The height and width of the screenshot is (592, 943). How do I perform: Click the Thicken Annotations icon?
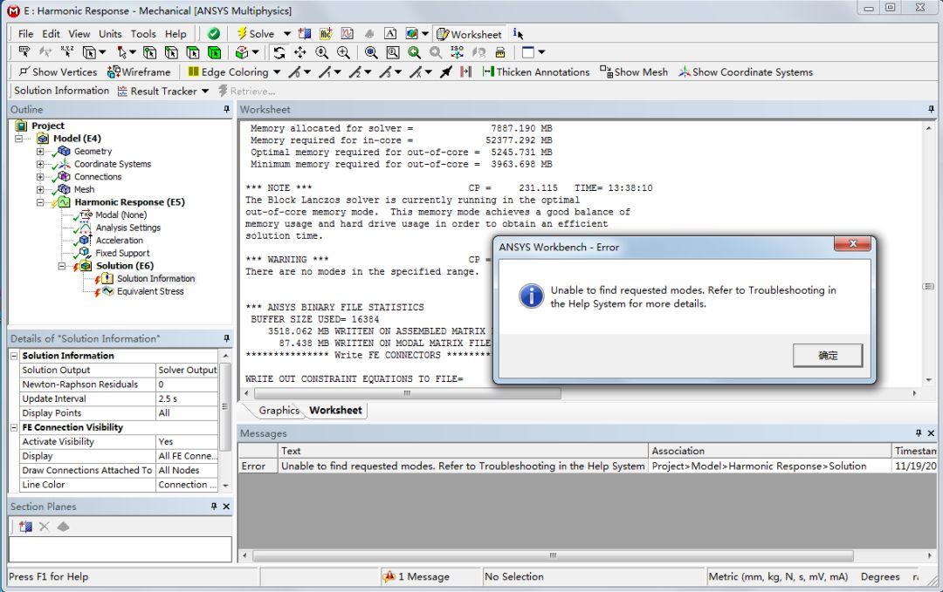[488, 72]
